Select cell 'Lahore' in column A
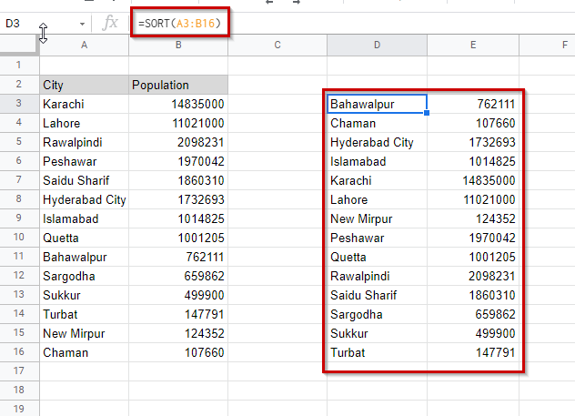575x416 pixels. tap(84, 123)
